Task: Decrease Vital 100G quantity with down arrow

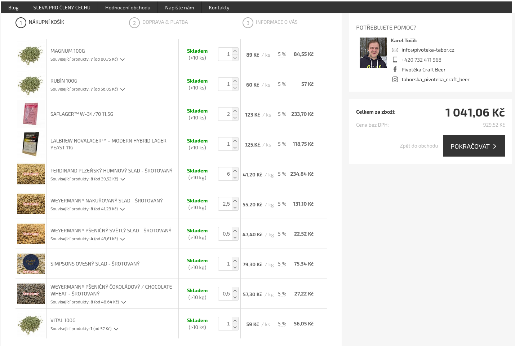Action: [235, 327]
